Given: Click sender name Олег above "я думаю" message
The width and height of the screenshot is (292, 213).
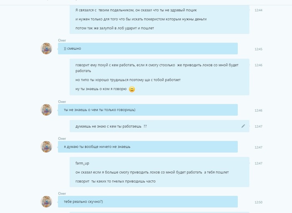Looking at the screenshot, I should [x=62, y=139].
